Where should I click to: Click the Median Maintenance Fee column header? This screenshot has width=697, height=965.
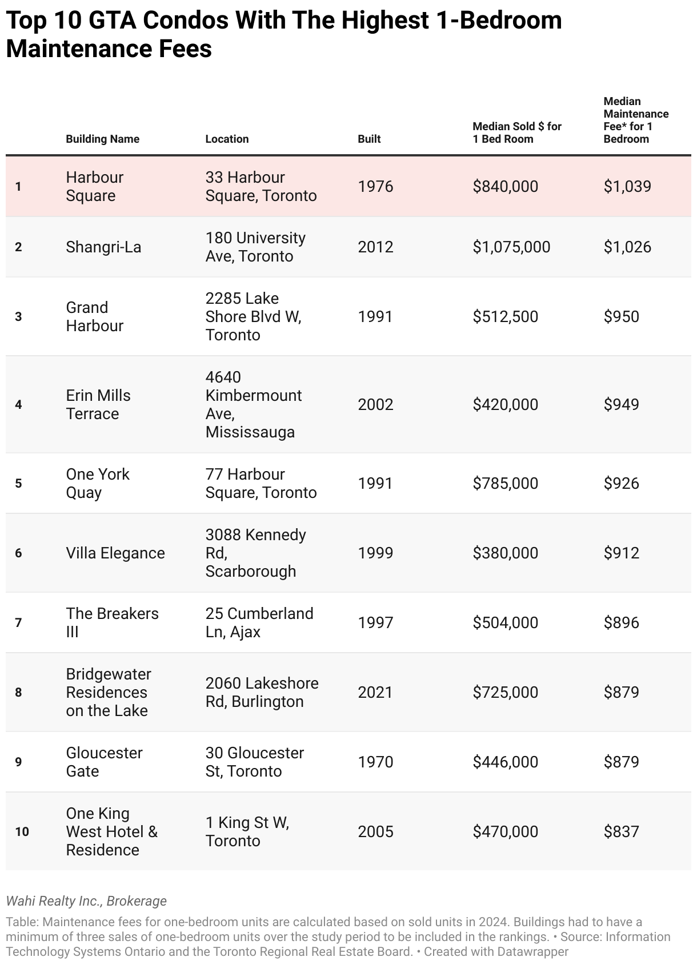pos(635,120)
